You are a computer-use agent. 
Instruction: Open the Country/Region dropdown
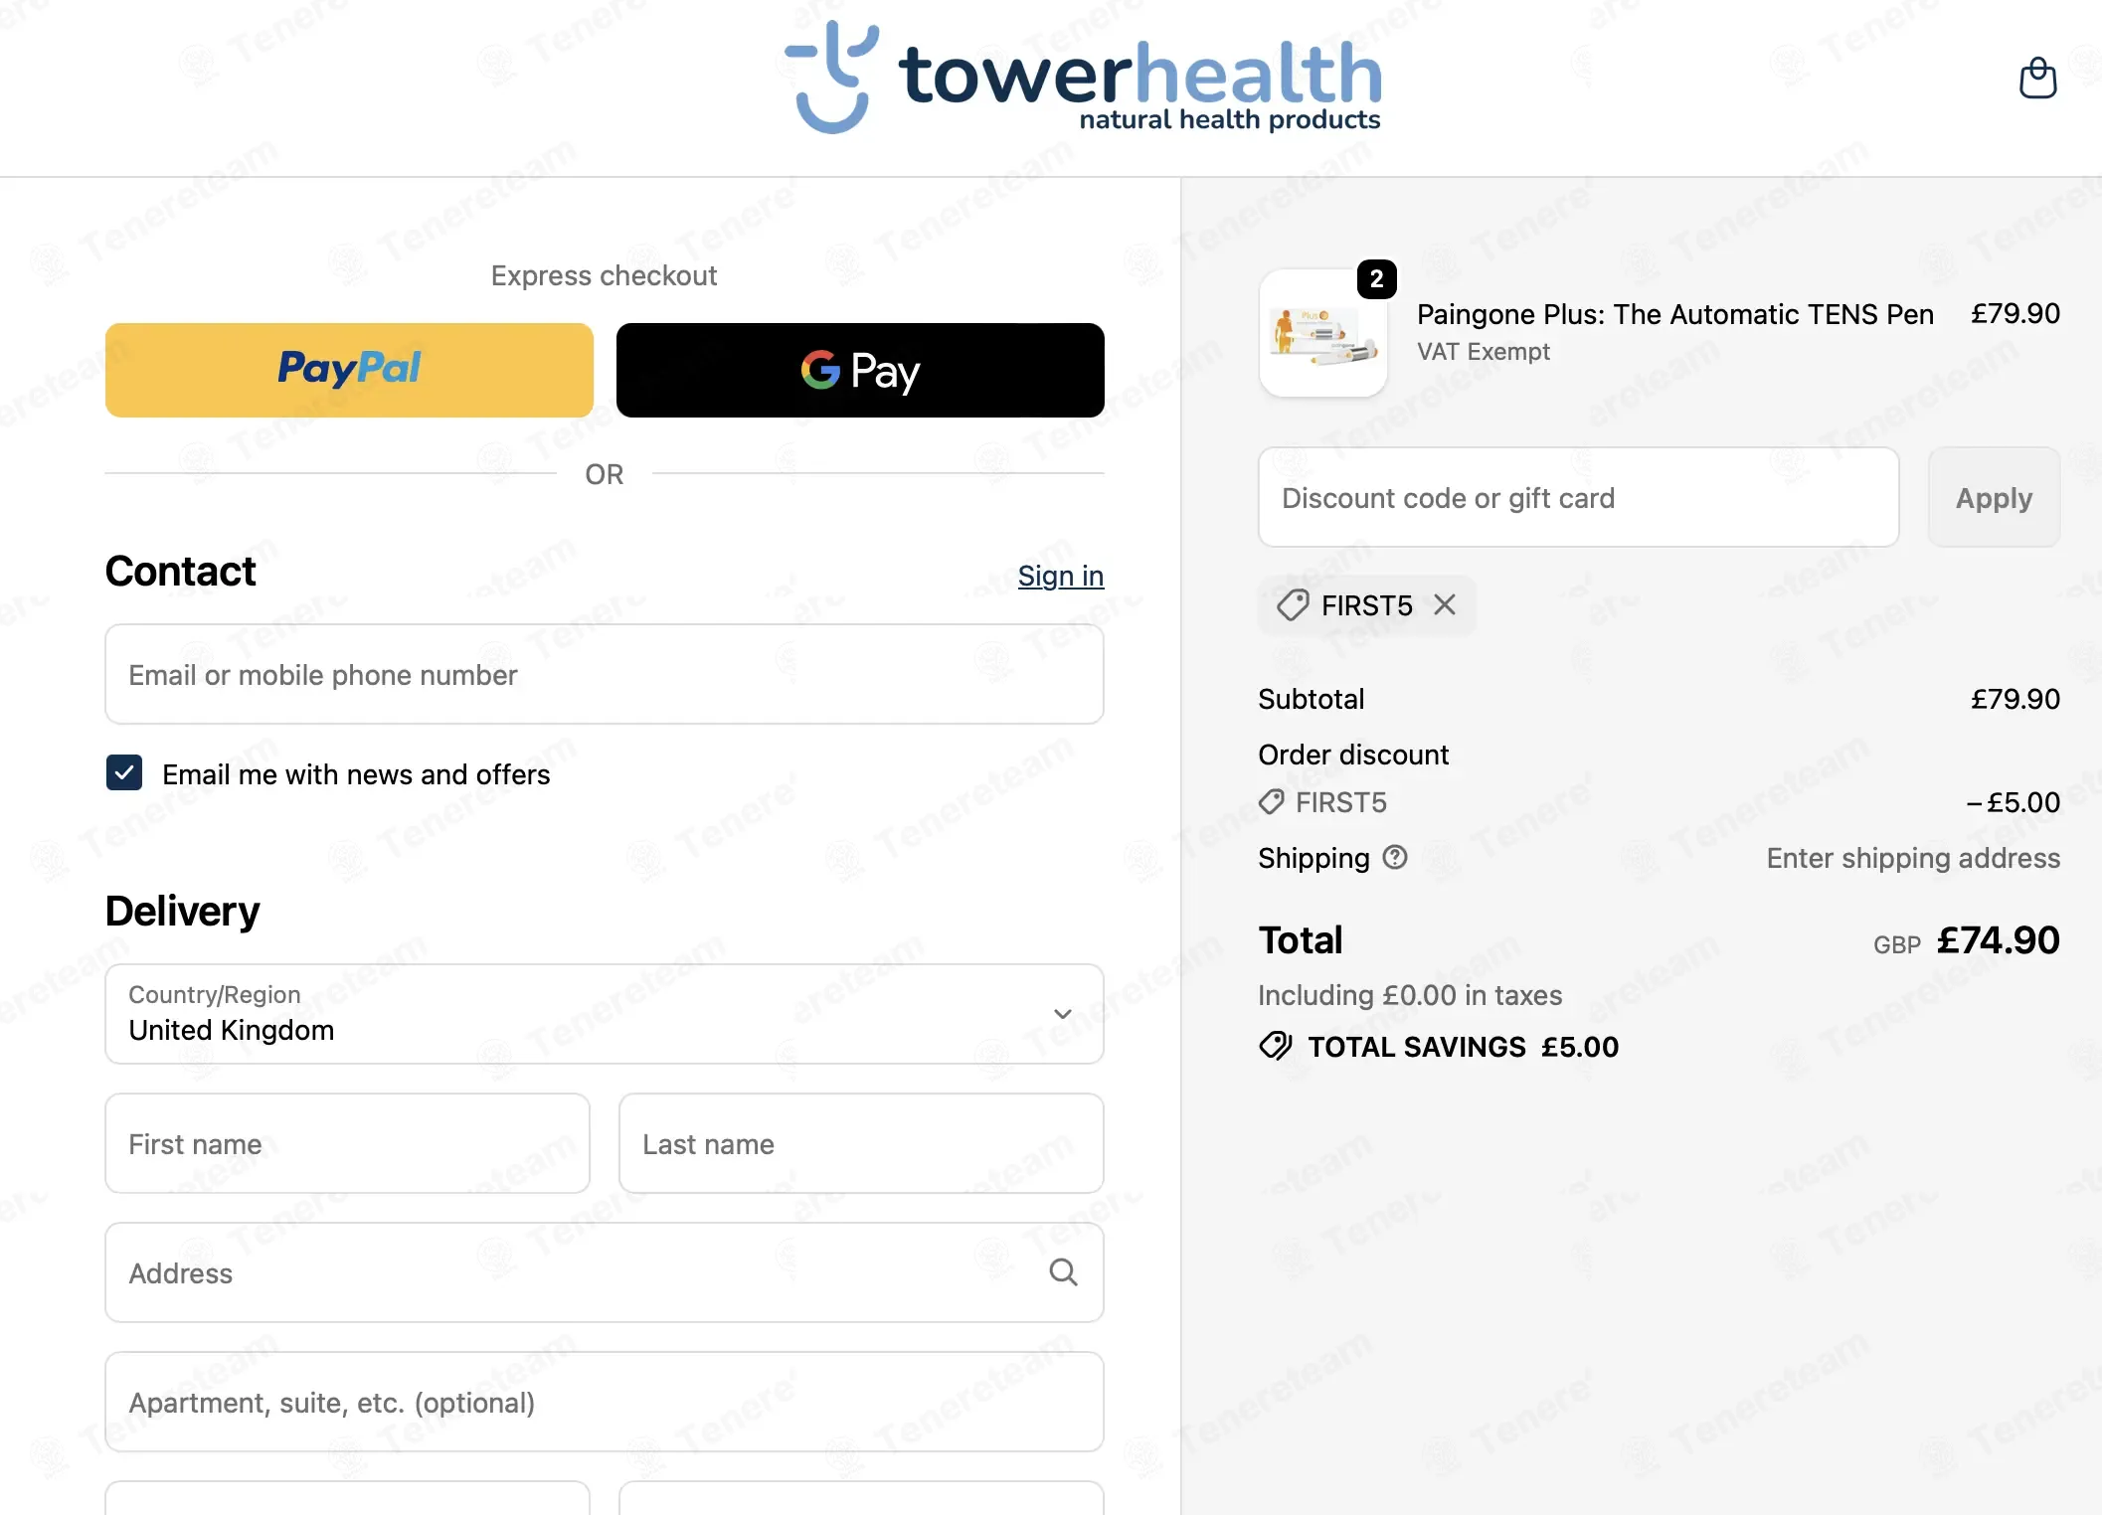point(605,1014)
